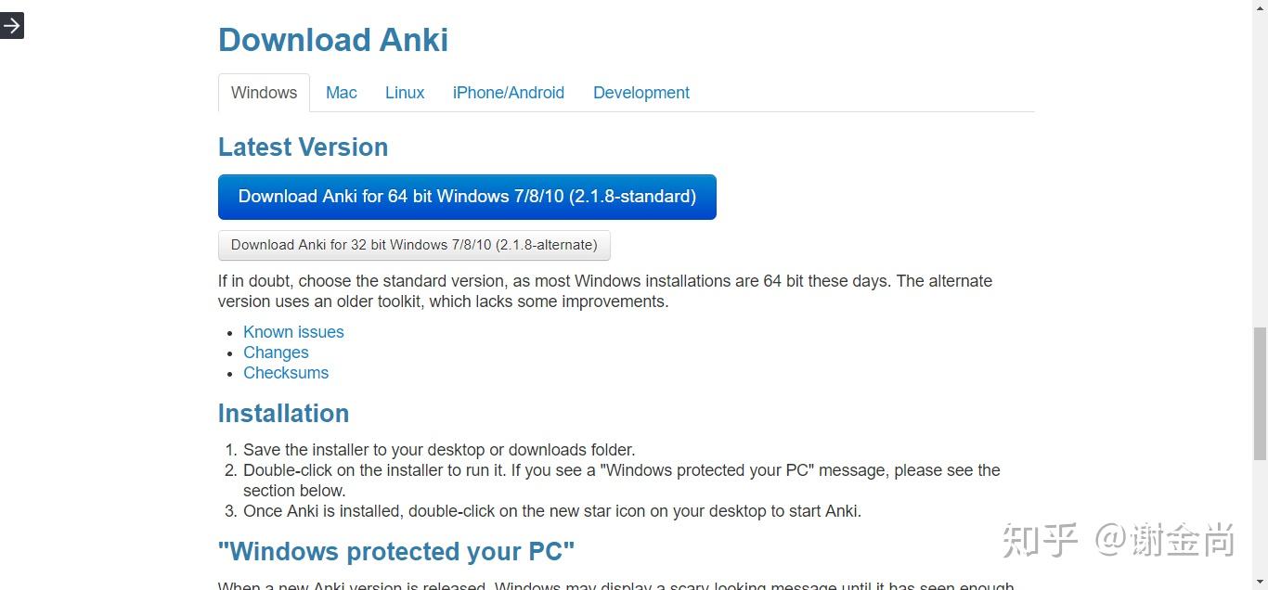Switch to the Development tab
This screenshot has height=590, width=1268.
coord(640,93)
